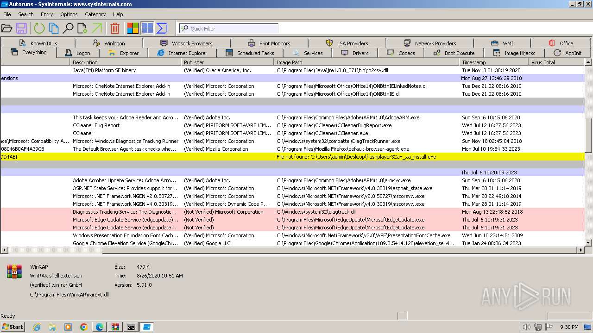Sort by the Publisher column header
Screen dimensions: 593x333
pos(228,62)
